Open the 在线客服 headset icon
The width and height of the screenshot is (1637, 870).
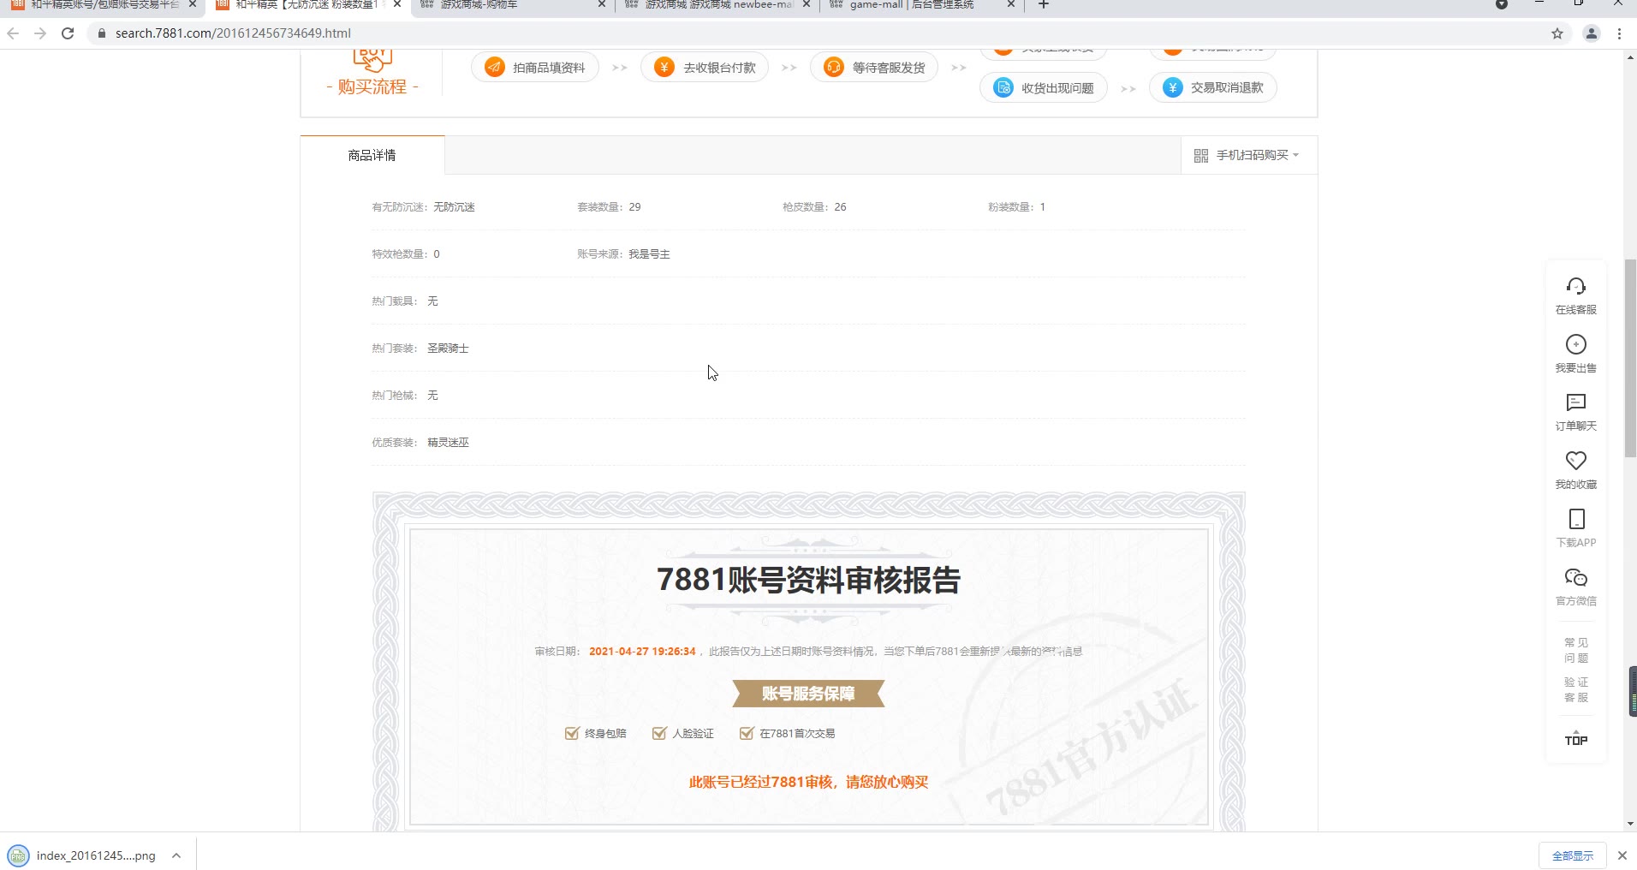click(x=1575, y=286)
